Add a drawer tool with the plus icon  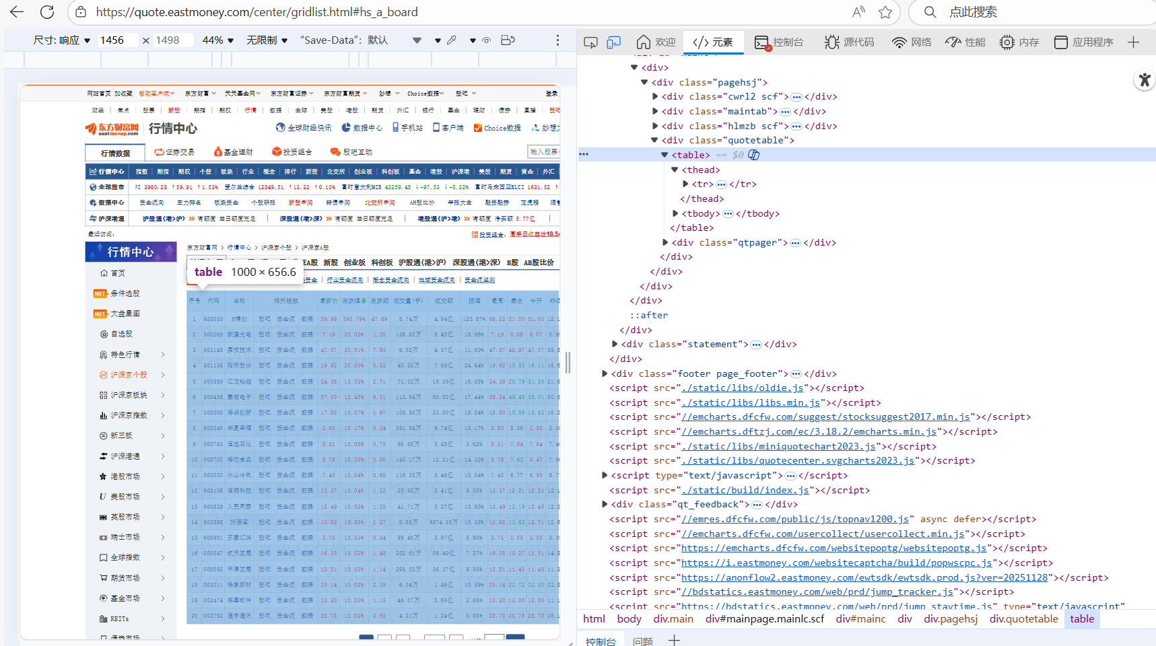tap(674, 641)
